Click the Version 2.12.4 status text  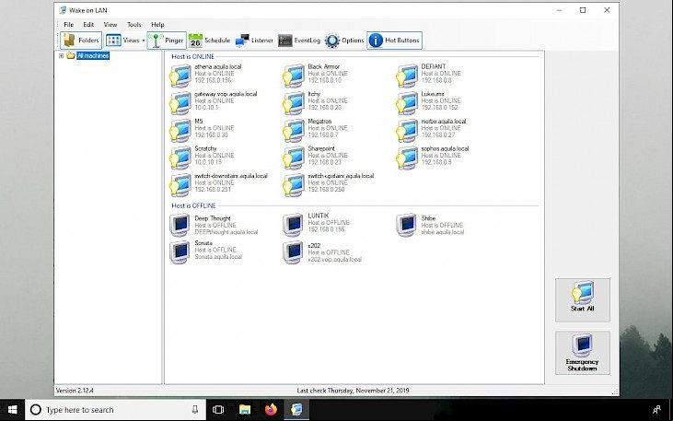click(x=75, y=391)
